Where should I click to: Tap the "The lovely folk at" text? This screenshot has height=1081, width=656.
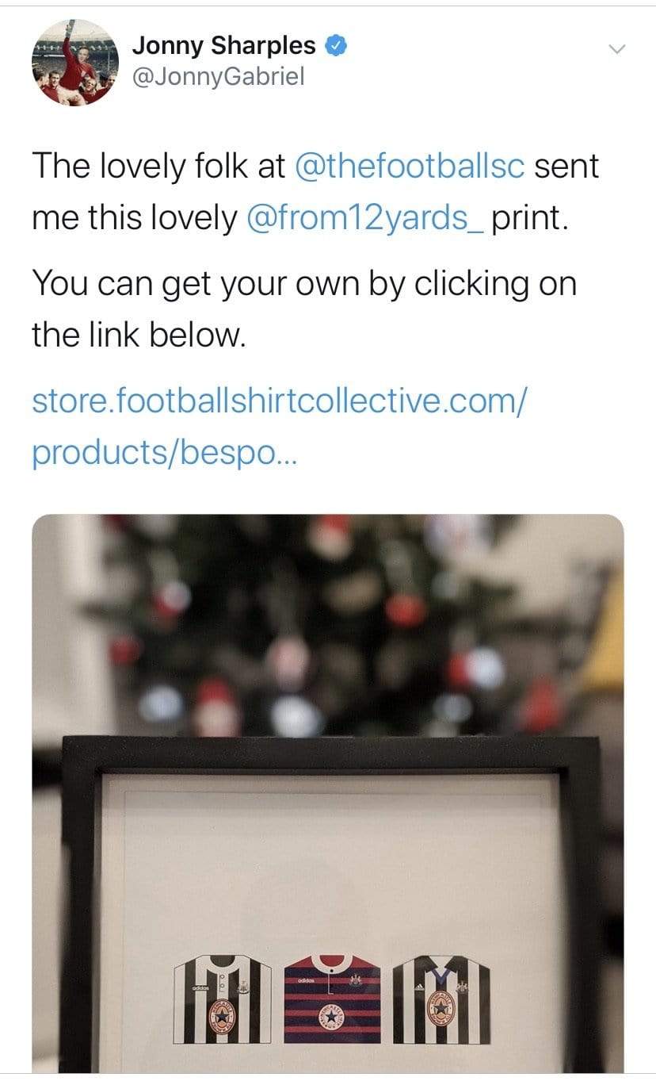159,167
